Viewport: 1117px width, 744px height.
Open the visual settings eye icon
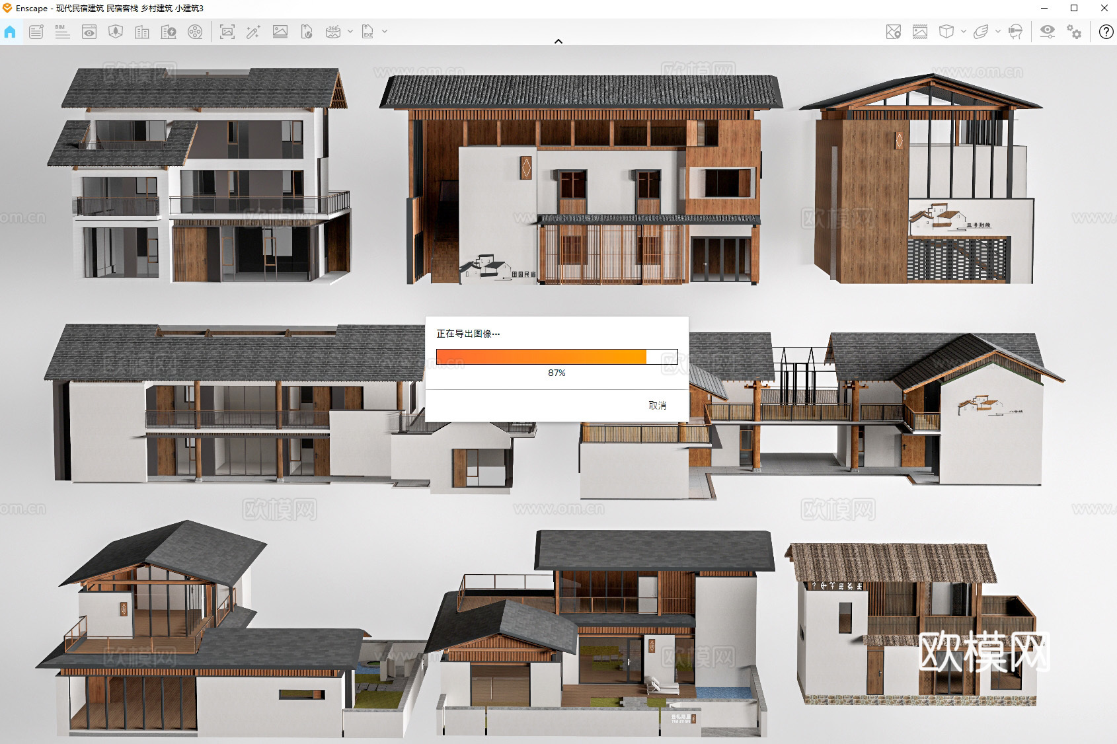1048,32
